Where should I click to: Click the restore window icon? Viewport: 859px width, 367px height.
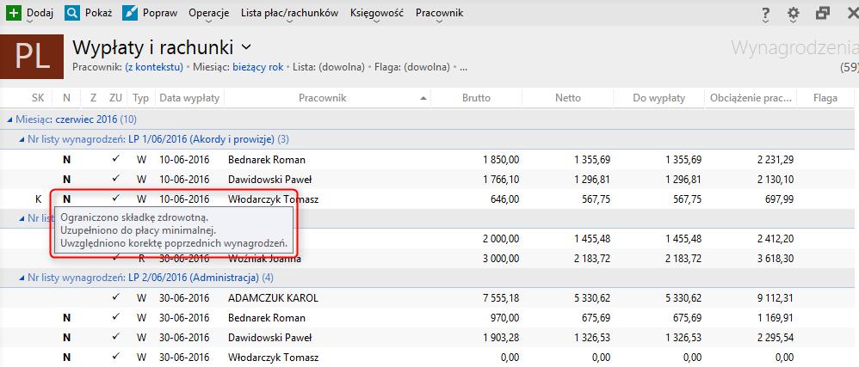[822, 13]
